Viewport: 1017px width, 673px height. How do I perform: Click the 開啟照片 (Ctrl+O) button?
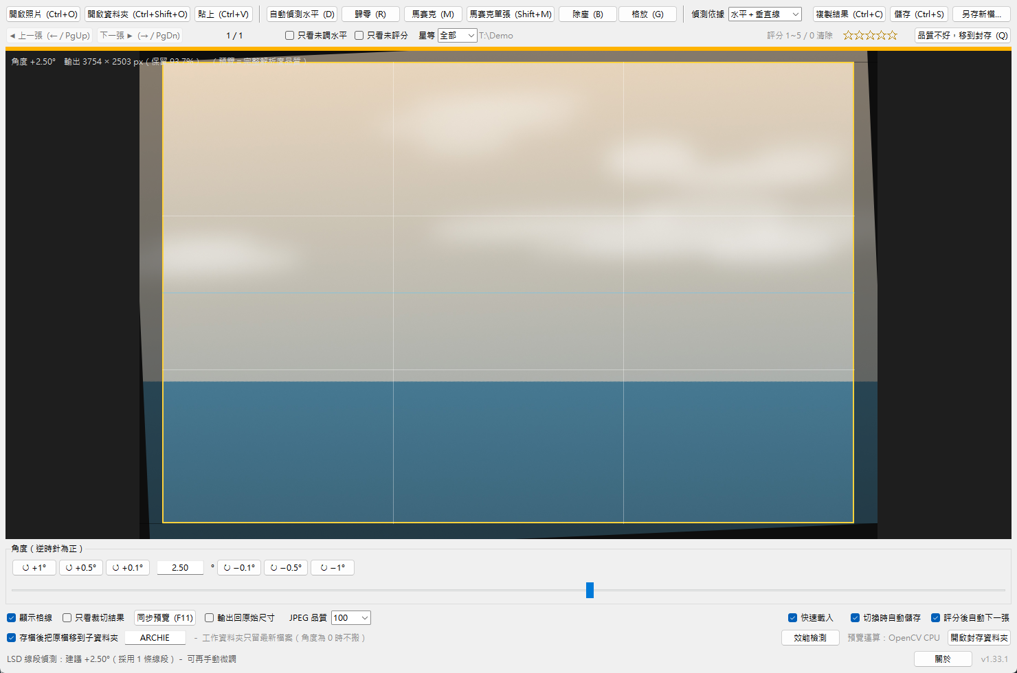click(43, 14)
